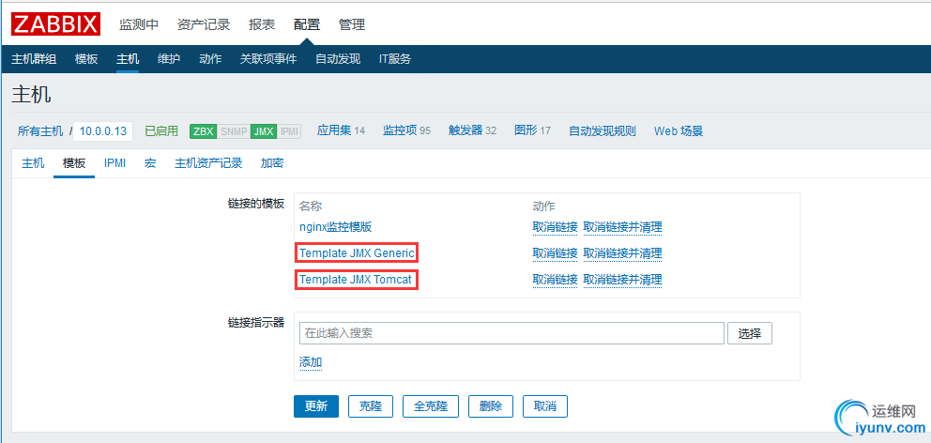The width and height of the screenshot is (931, 443).
Task: Click 取消链接 for Template JMX Tomcat
Action: (x=556, y=279)
